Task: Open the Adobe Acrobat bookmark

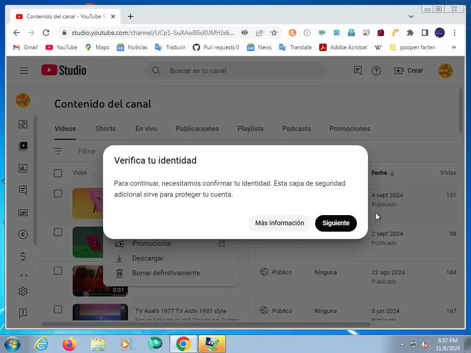Action: click(343, 47)
